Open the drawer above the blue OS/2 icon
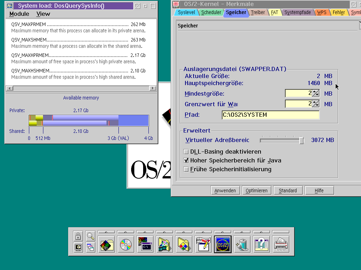This screenshot has width=361, height=270. [223, 232]
